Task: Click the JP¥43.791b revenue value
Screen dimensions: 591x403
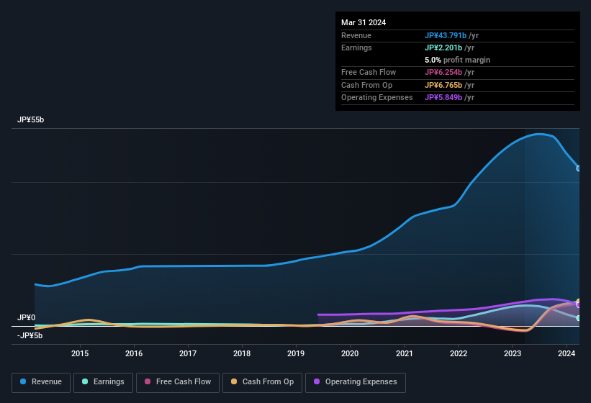Action: tap(446, 35)
